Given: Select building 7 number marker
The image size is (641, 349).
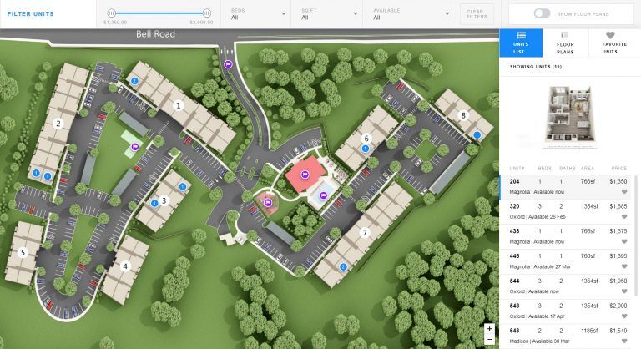Looking at the screenshot, I should pos(365,233).
